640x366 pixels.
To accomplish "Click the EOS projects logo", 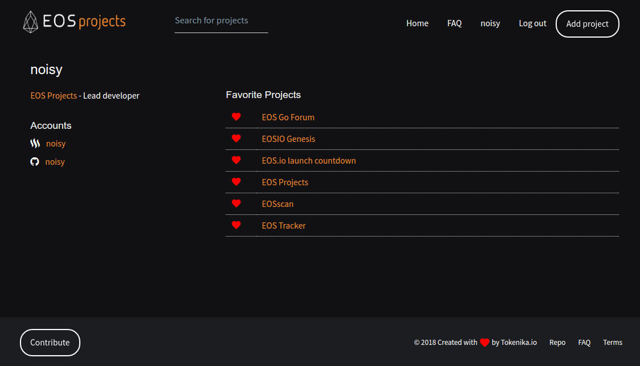I will coord(74,22).
